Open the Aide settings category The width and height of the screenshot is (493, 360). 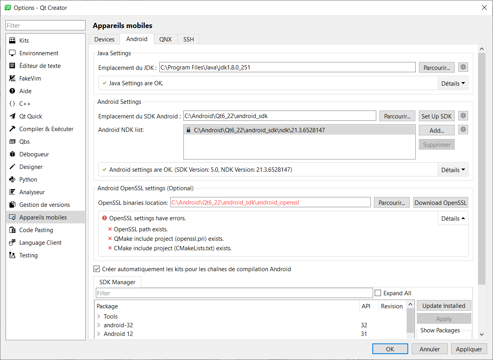pyautogui.click(x=45, y=91)
